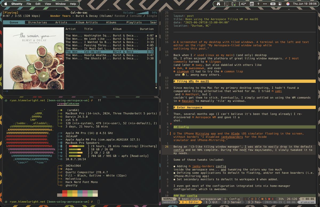Click the battery 86 indicator
The width and height of the screenshot is (320, 207).
tap(273, 4)
